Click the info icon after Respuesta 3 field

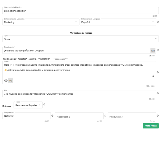pos(158,115)
